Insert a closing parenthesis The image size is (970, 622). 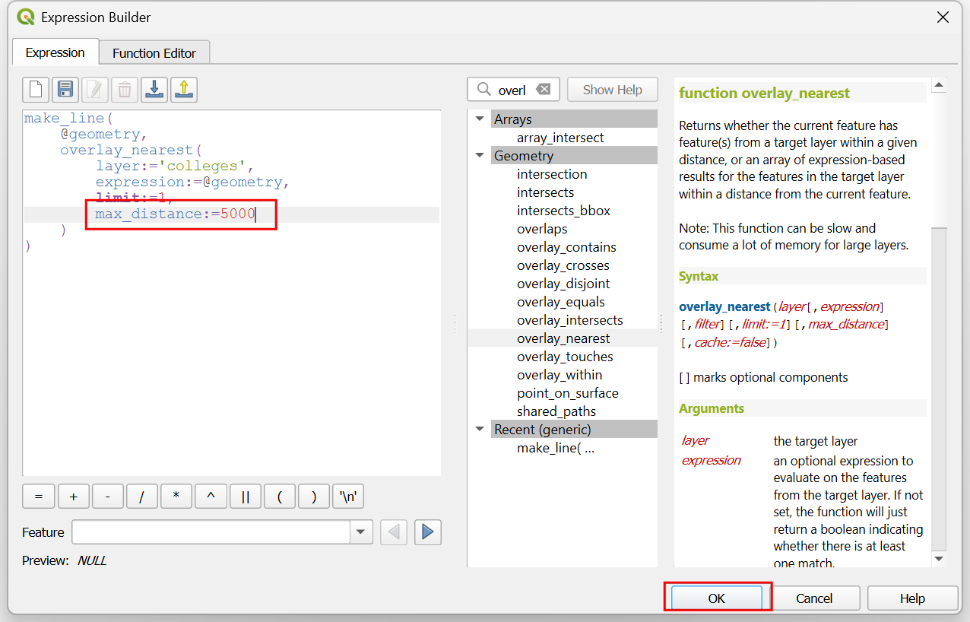[x=314, y=497]
